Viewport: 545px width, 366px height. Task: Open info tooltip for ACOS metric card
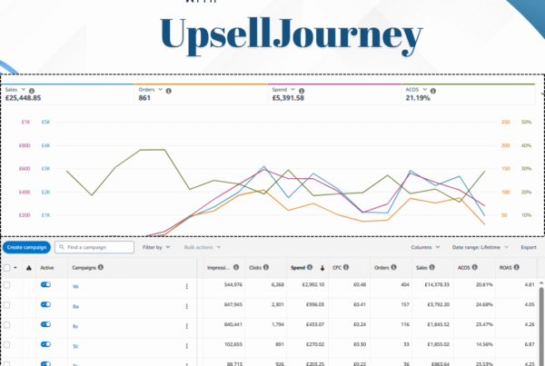[x=433, y=91]
